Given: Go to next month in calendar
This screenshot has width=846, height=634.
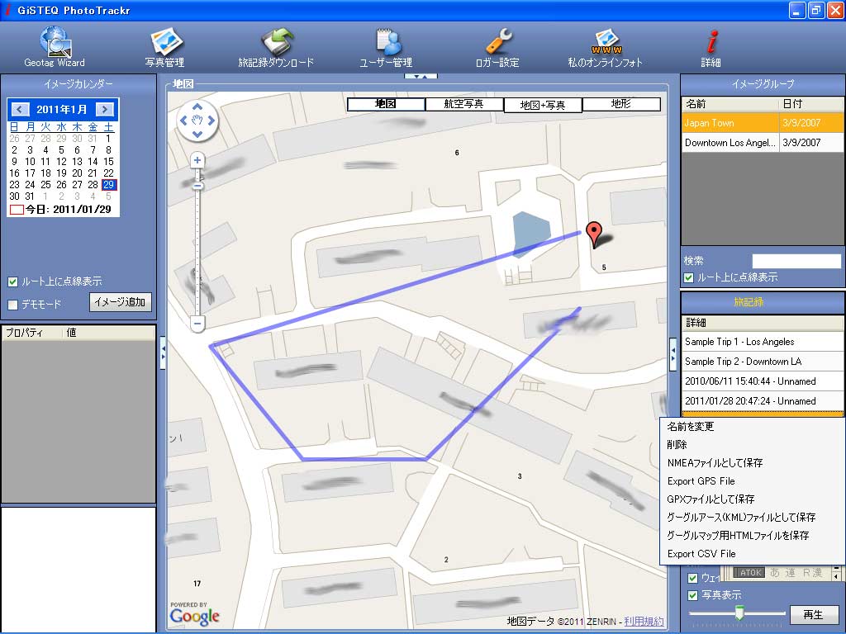Looking at the screenshot, I should [105, 110].
